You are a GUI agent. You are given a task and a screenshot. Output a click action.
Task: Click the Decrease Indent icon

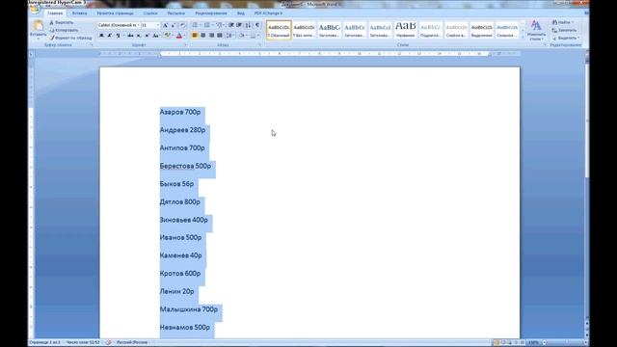(x=231, y=25)
